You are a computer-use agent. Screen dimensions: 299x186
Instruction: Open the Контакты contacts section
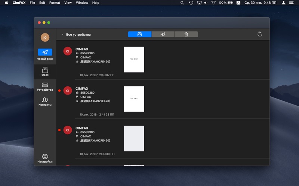pos(45,102)
